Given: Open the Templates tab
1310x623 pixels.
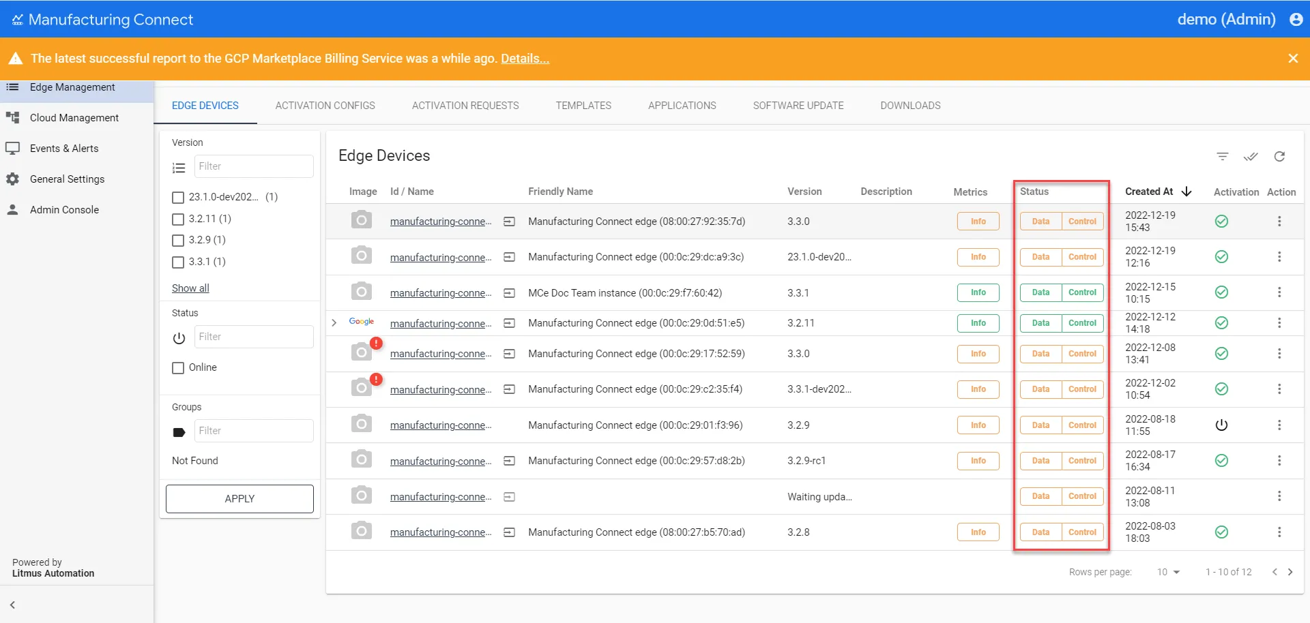Looking at the screenshot, I should pos(583,106).
